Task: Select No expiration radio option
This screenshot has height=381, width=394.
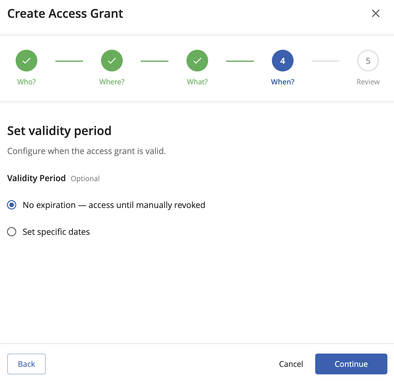Action: tap(12, 205)
